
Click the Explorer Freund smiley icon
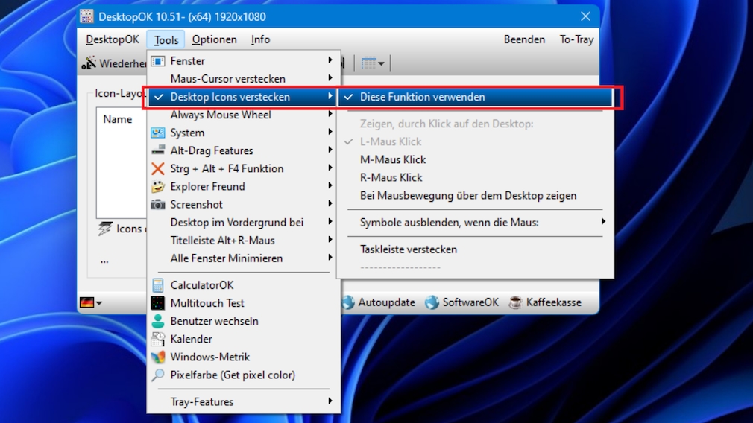[157, 187]
